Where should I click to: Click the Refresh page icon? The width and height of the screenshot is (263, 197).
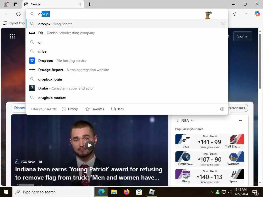coord(18,14)
